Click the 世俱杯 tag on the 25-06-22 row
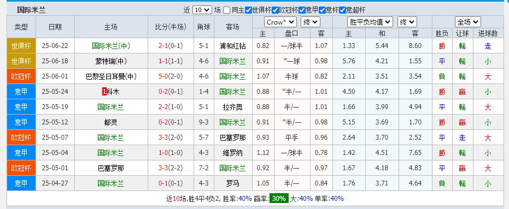Image resolution: width=509 pixels, height=209 pixels. tap(21, 46)
